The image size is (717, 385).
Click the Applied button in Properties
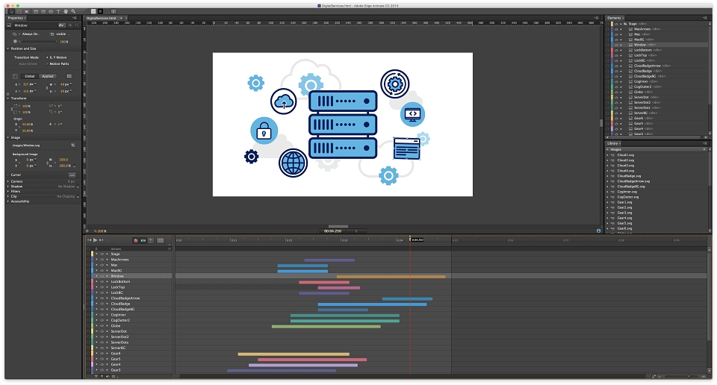[x=48, y=76]
